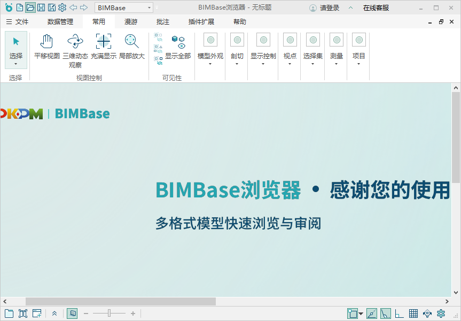Toggle the line snap button in bottom-right status bar
This screenshot has width=461, height=321.
point(372,314)
